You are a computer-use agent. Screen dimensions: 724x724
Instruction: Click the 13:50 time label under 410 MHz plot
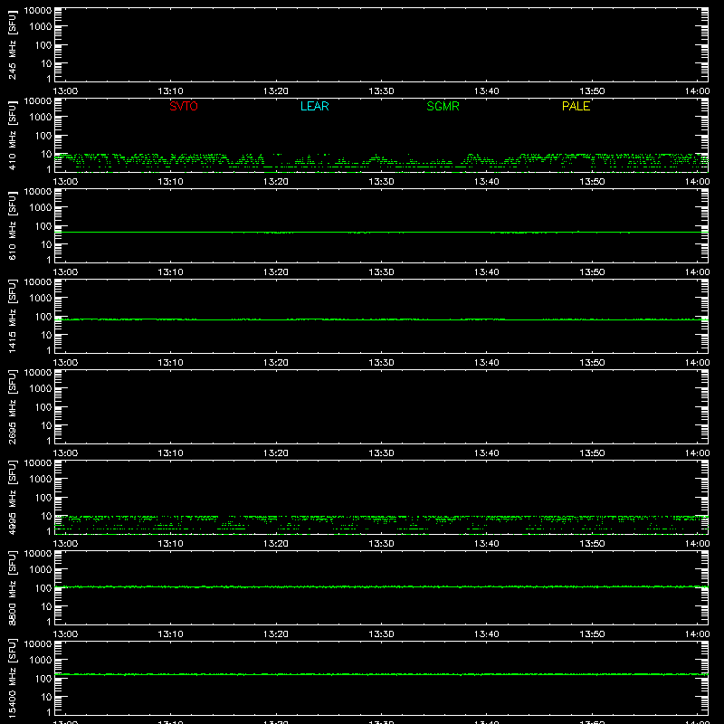[x=592, y=182]
